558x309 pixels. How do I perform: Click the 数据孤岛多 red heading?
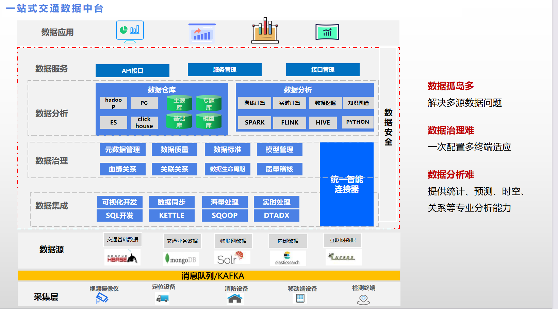pos(451,86)
